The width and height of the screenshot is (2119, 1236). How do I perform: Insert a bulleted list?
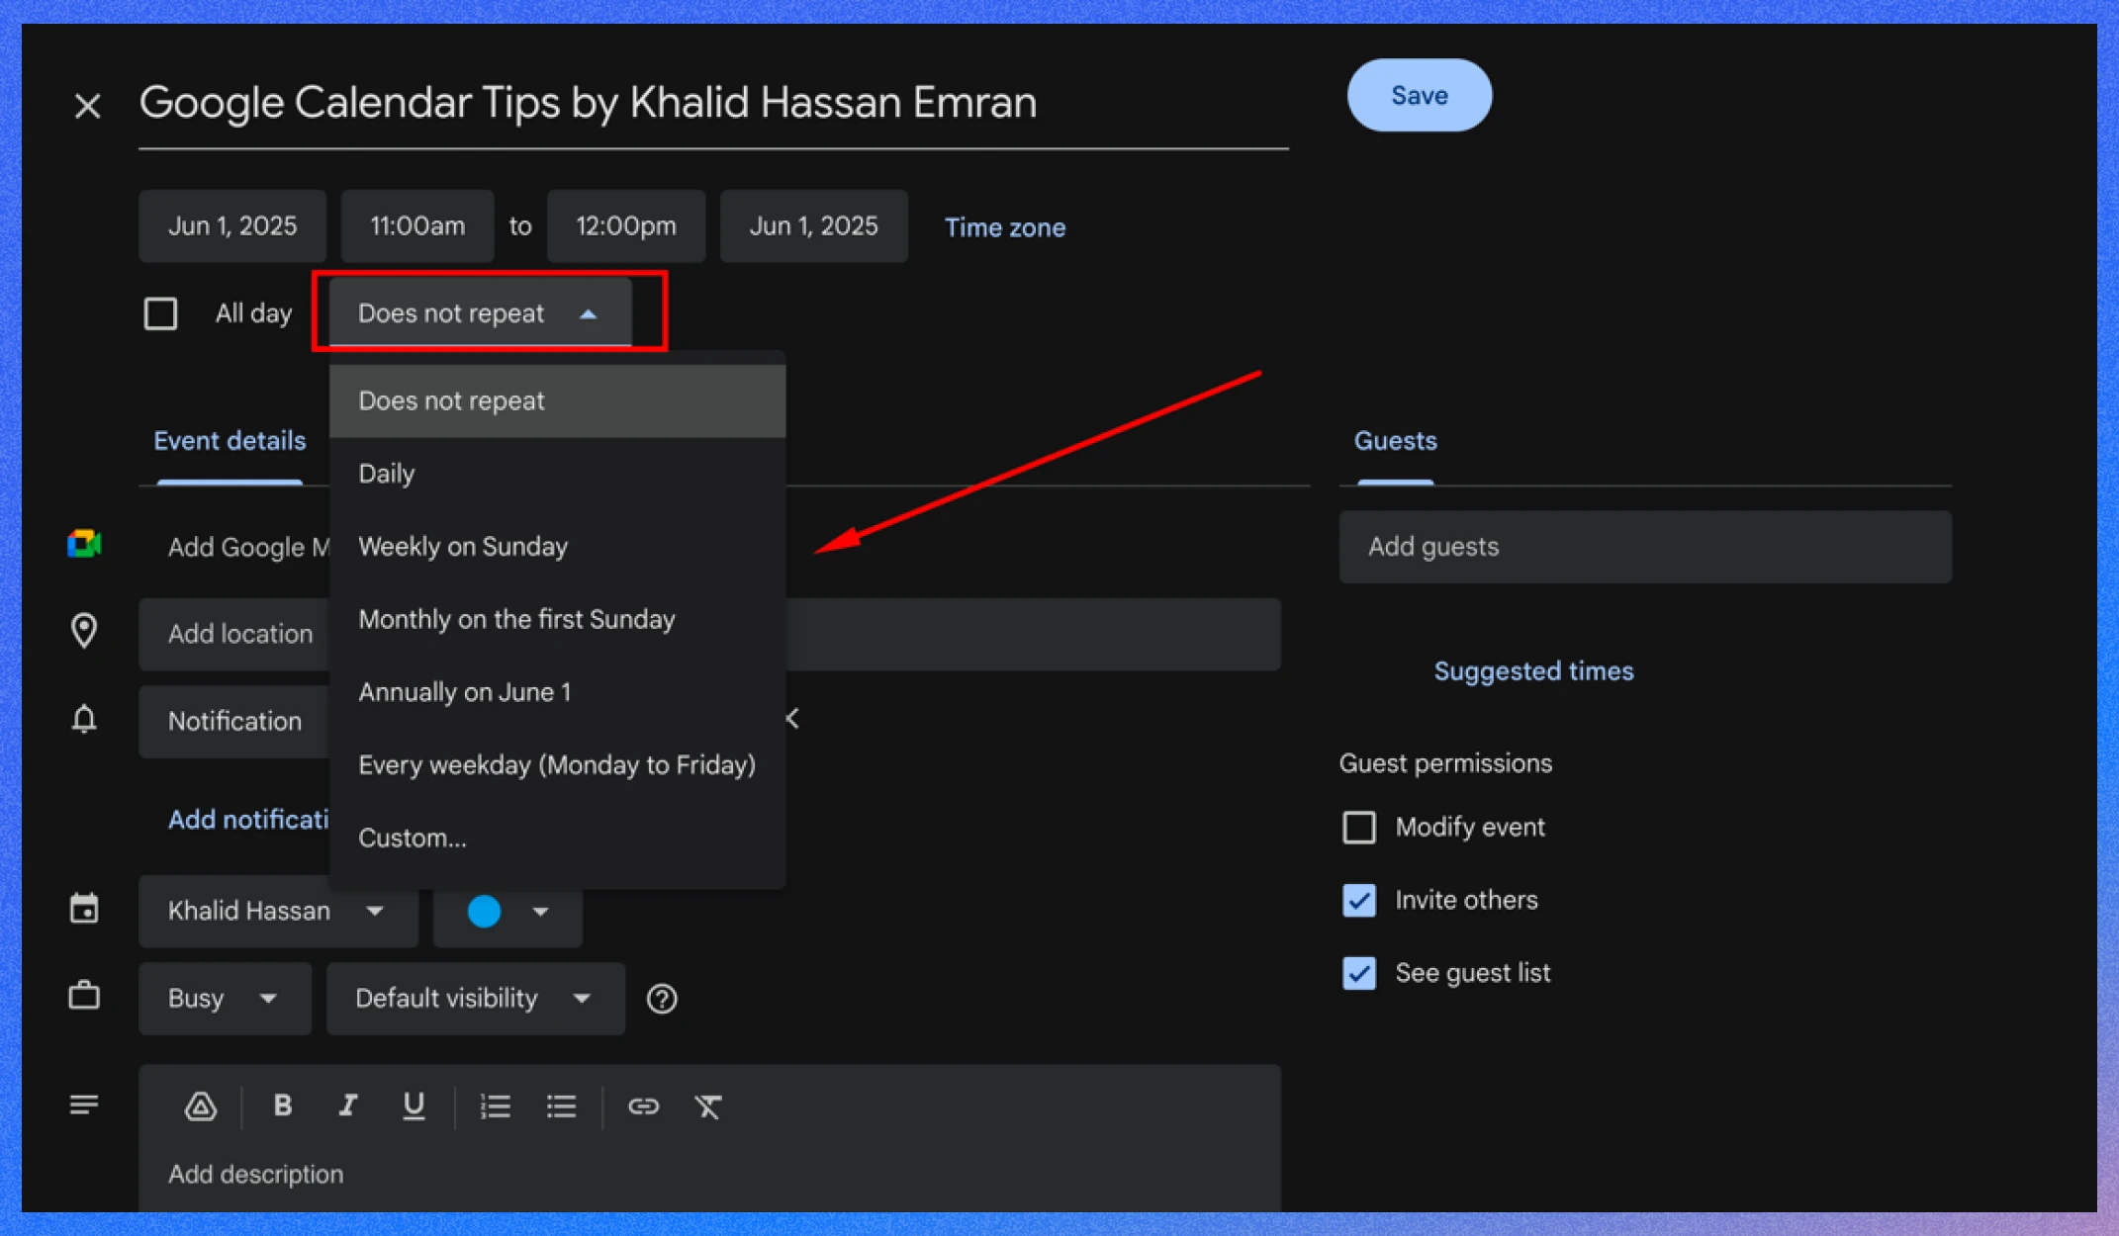[x=561, y=1106]
